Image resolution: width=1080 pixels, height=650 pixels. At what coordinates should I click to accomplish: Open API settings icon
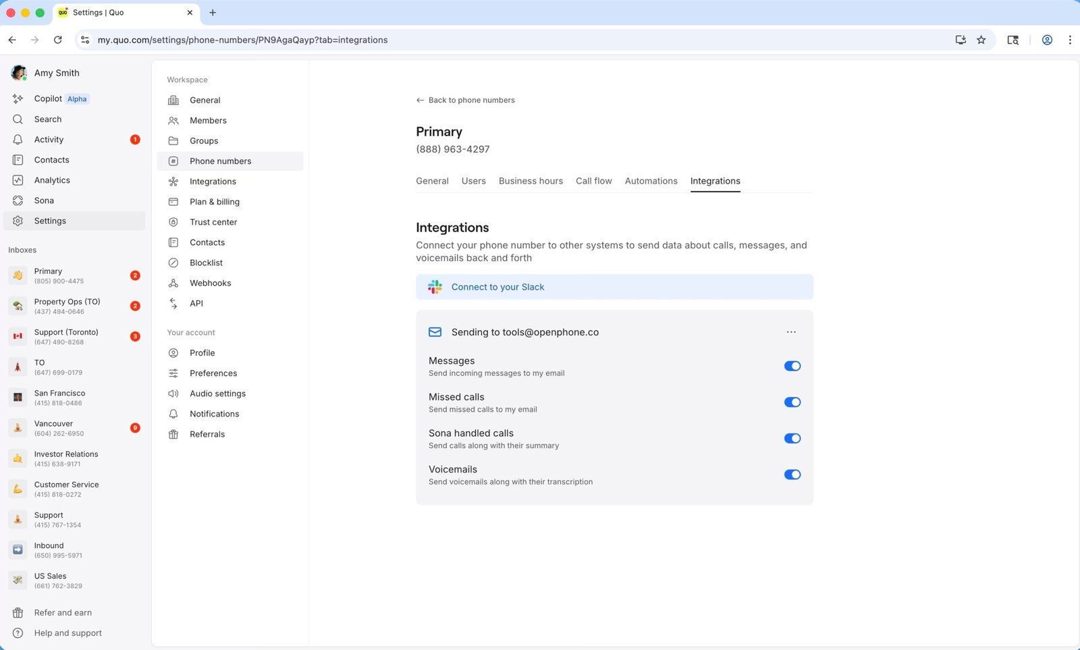[x=173, y=303]
